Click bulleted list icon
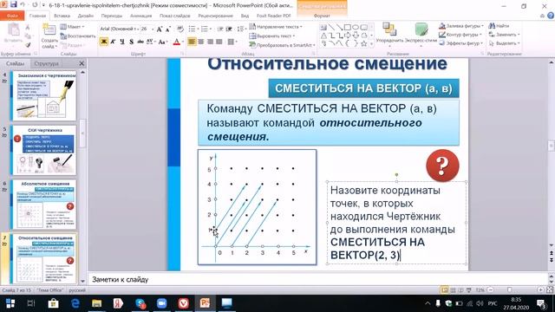The image size is (555, 312). [193, 29]
